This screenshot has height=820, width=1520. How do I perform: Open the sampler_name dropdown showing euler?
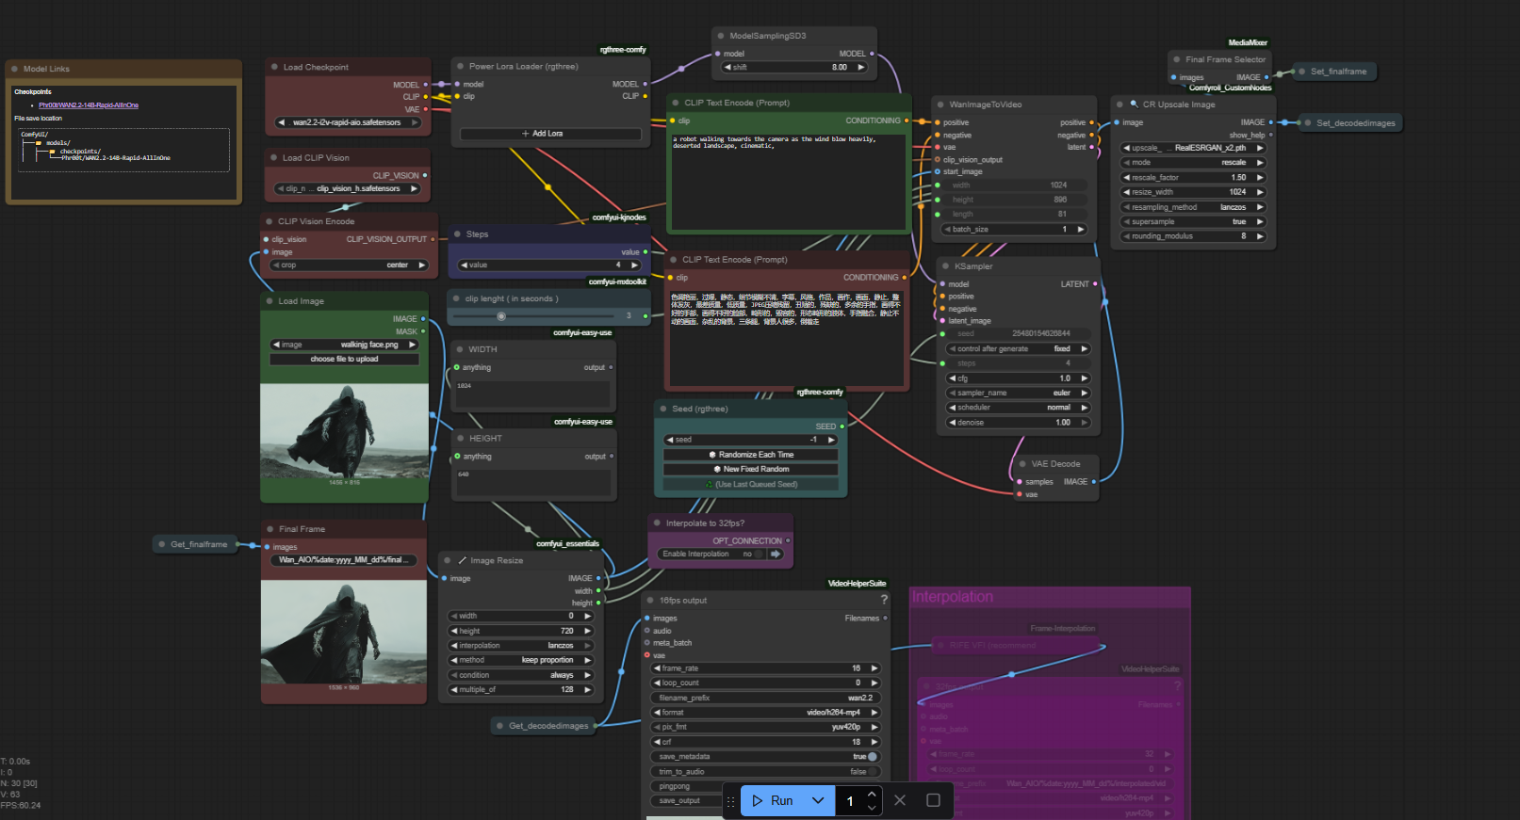pos(1018,393)
